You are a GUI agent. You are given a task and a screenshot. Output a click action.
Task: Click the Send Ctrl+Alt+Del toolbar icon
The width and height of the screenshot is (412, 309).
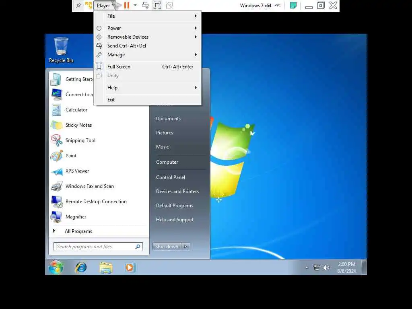145,5
